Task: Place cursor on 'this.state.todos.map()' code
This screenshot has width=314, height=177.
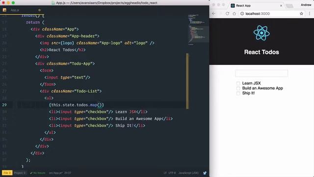Action: coord(77,105)
